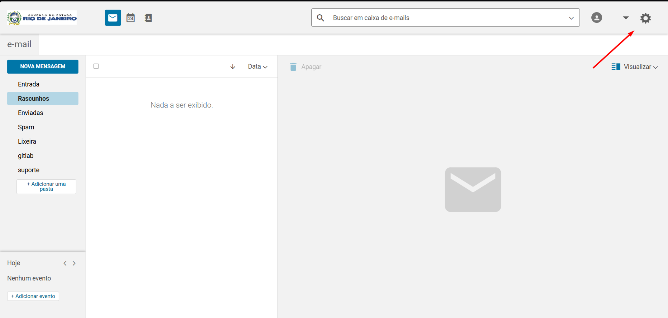This screenshot has width=668, height=318.
Task: Expand the search options dropdown arrow
Action: (x=571, y=18)
